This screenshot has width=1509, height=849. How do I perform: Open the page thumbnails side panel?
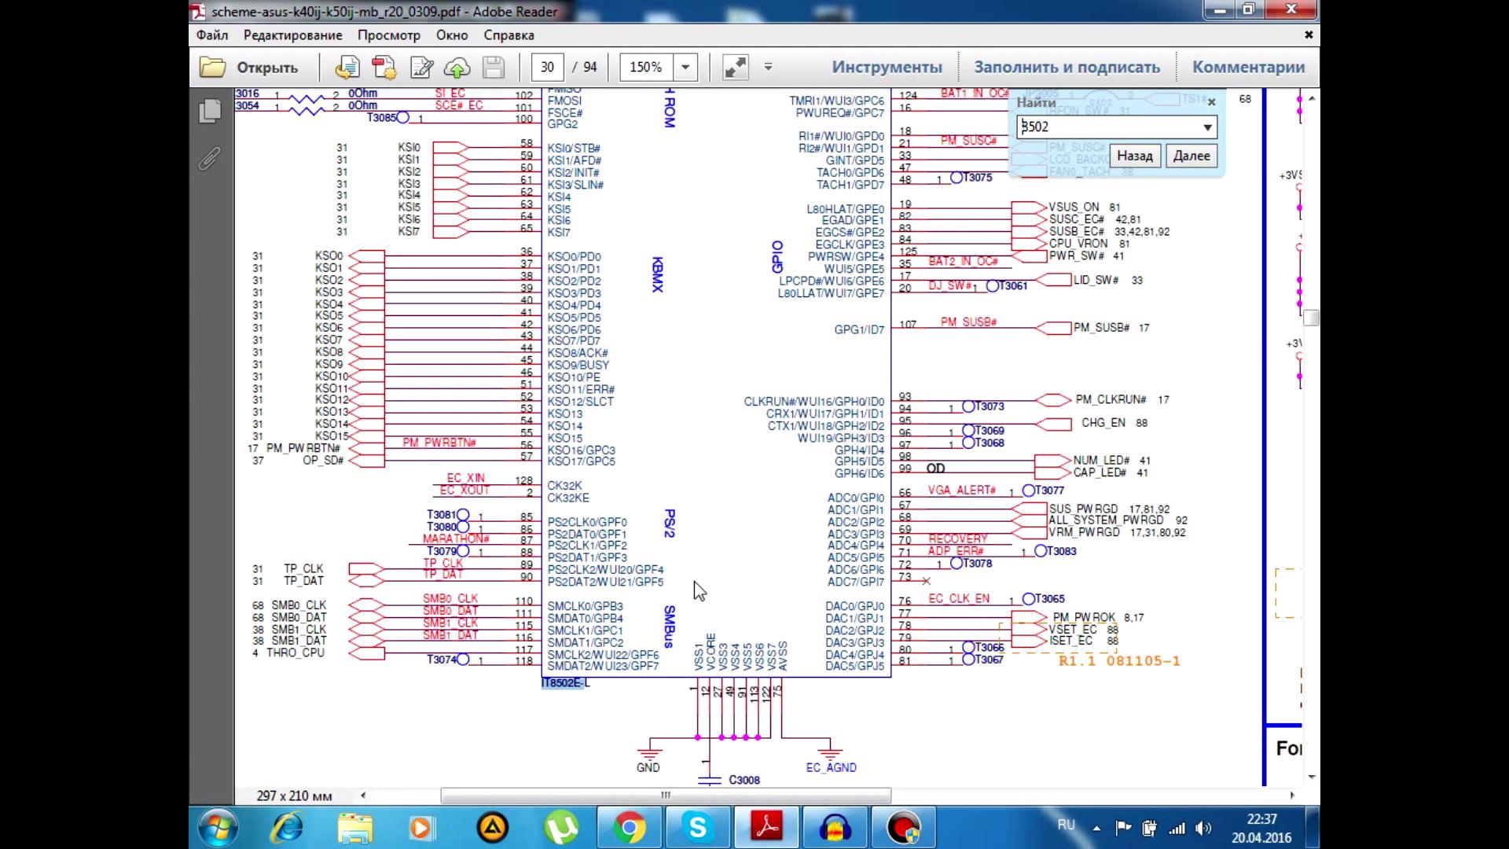point(210,111)
